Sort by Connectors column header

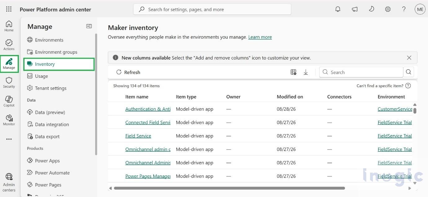(339, 97)
